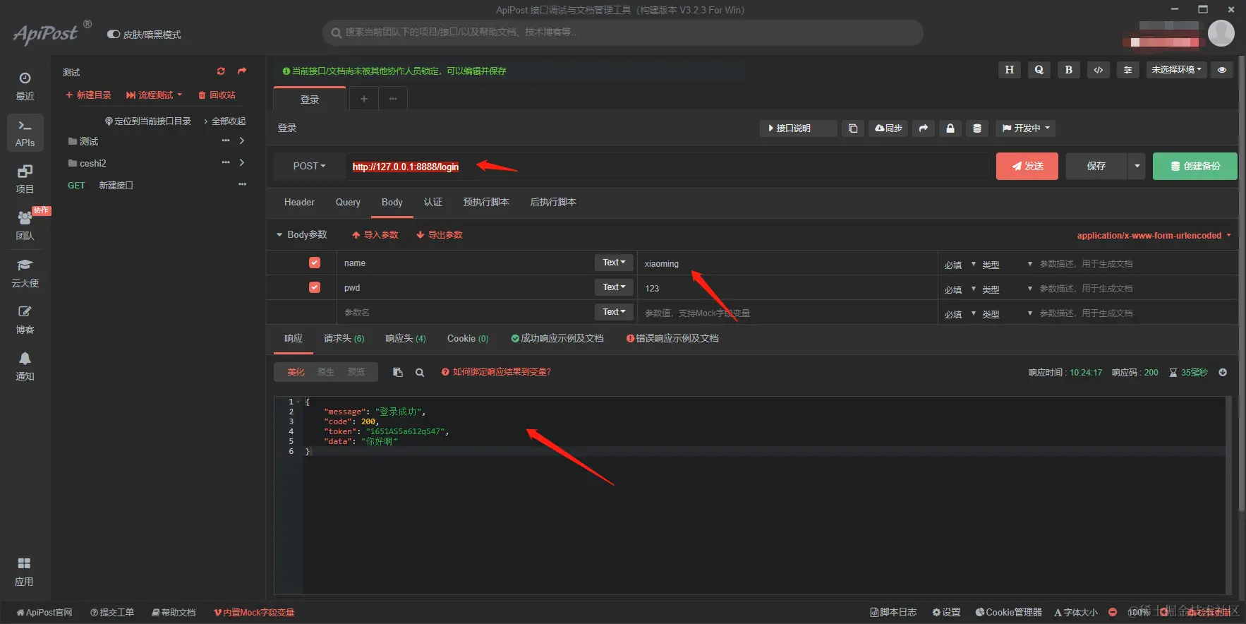Click the 同步 sync button

coord(888,128)
